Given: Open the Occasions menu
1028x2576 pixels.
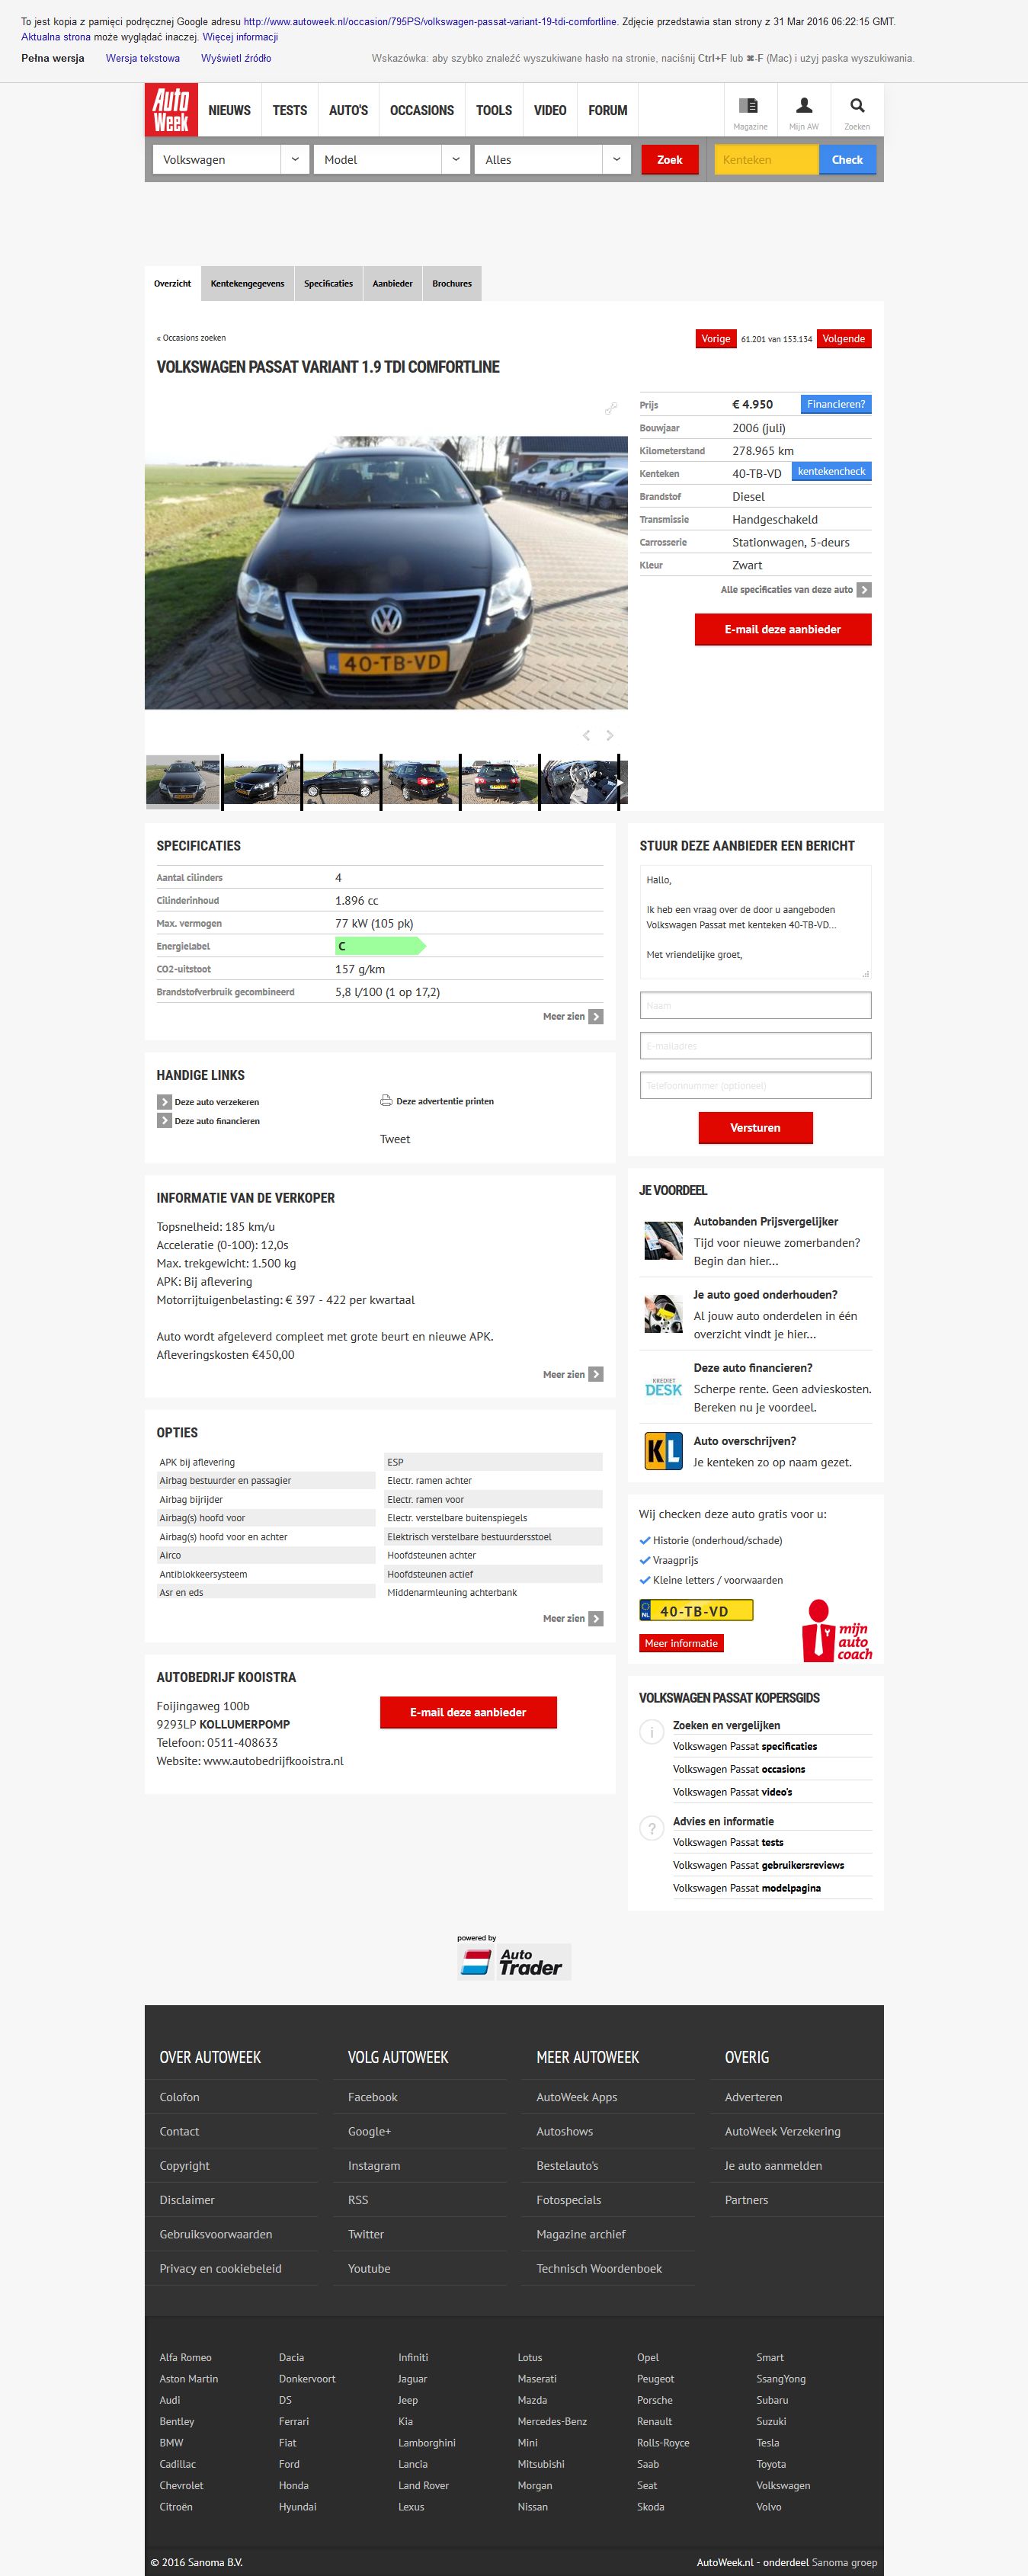Looking at the screenshot, I should (x=422, y=111).
